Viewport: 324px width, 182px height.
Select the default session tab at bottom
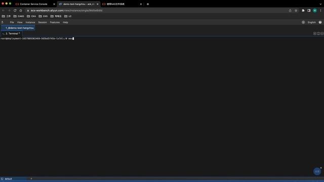coord(14,179)
